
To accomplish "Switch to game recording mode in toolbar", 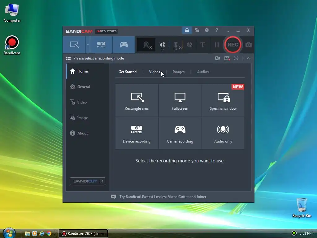I will [x=124, y=45].
